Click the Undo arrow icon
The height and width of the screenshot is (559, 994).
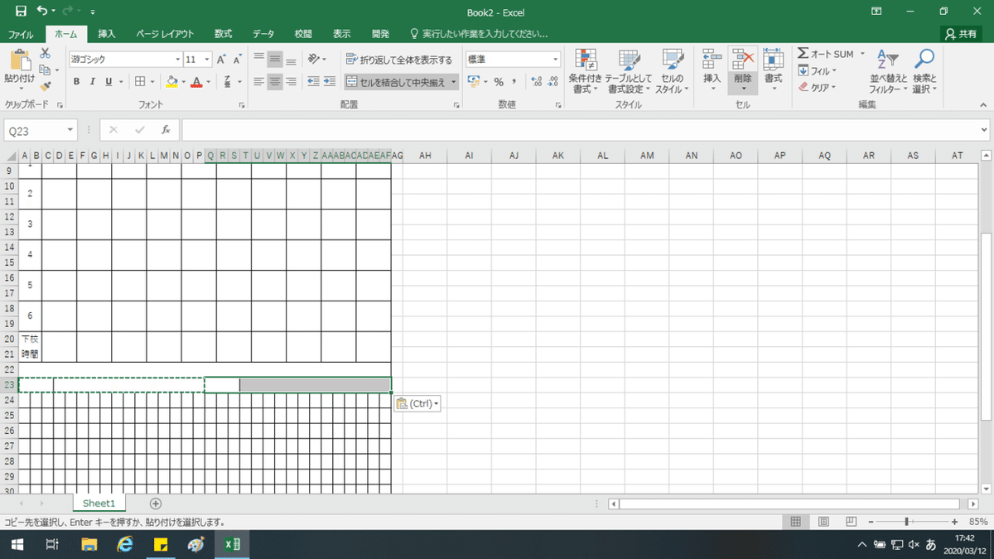[x=41, y=12]
